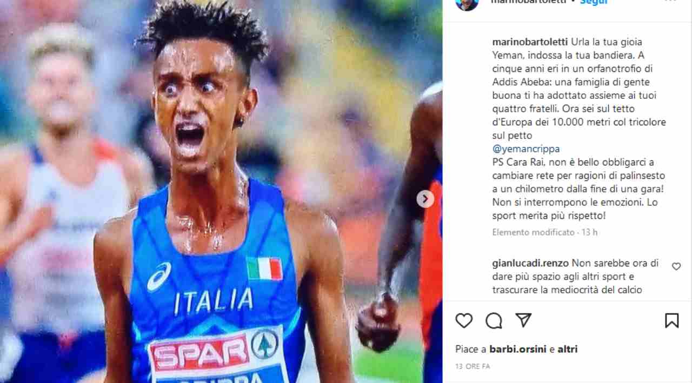Visit gianlucadi.renzo's profile
692x383 pixels.
click(530, 264)
